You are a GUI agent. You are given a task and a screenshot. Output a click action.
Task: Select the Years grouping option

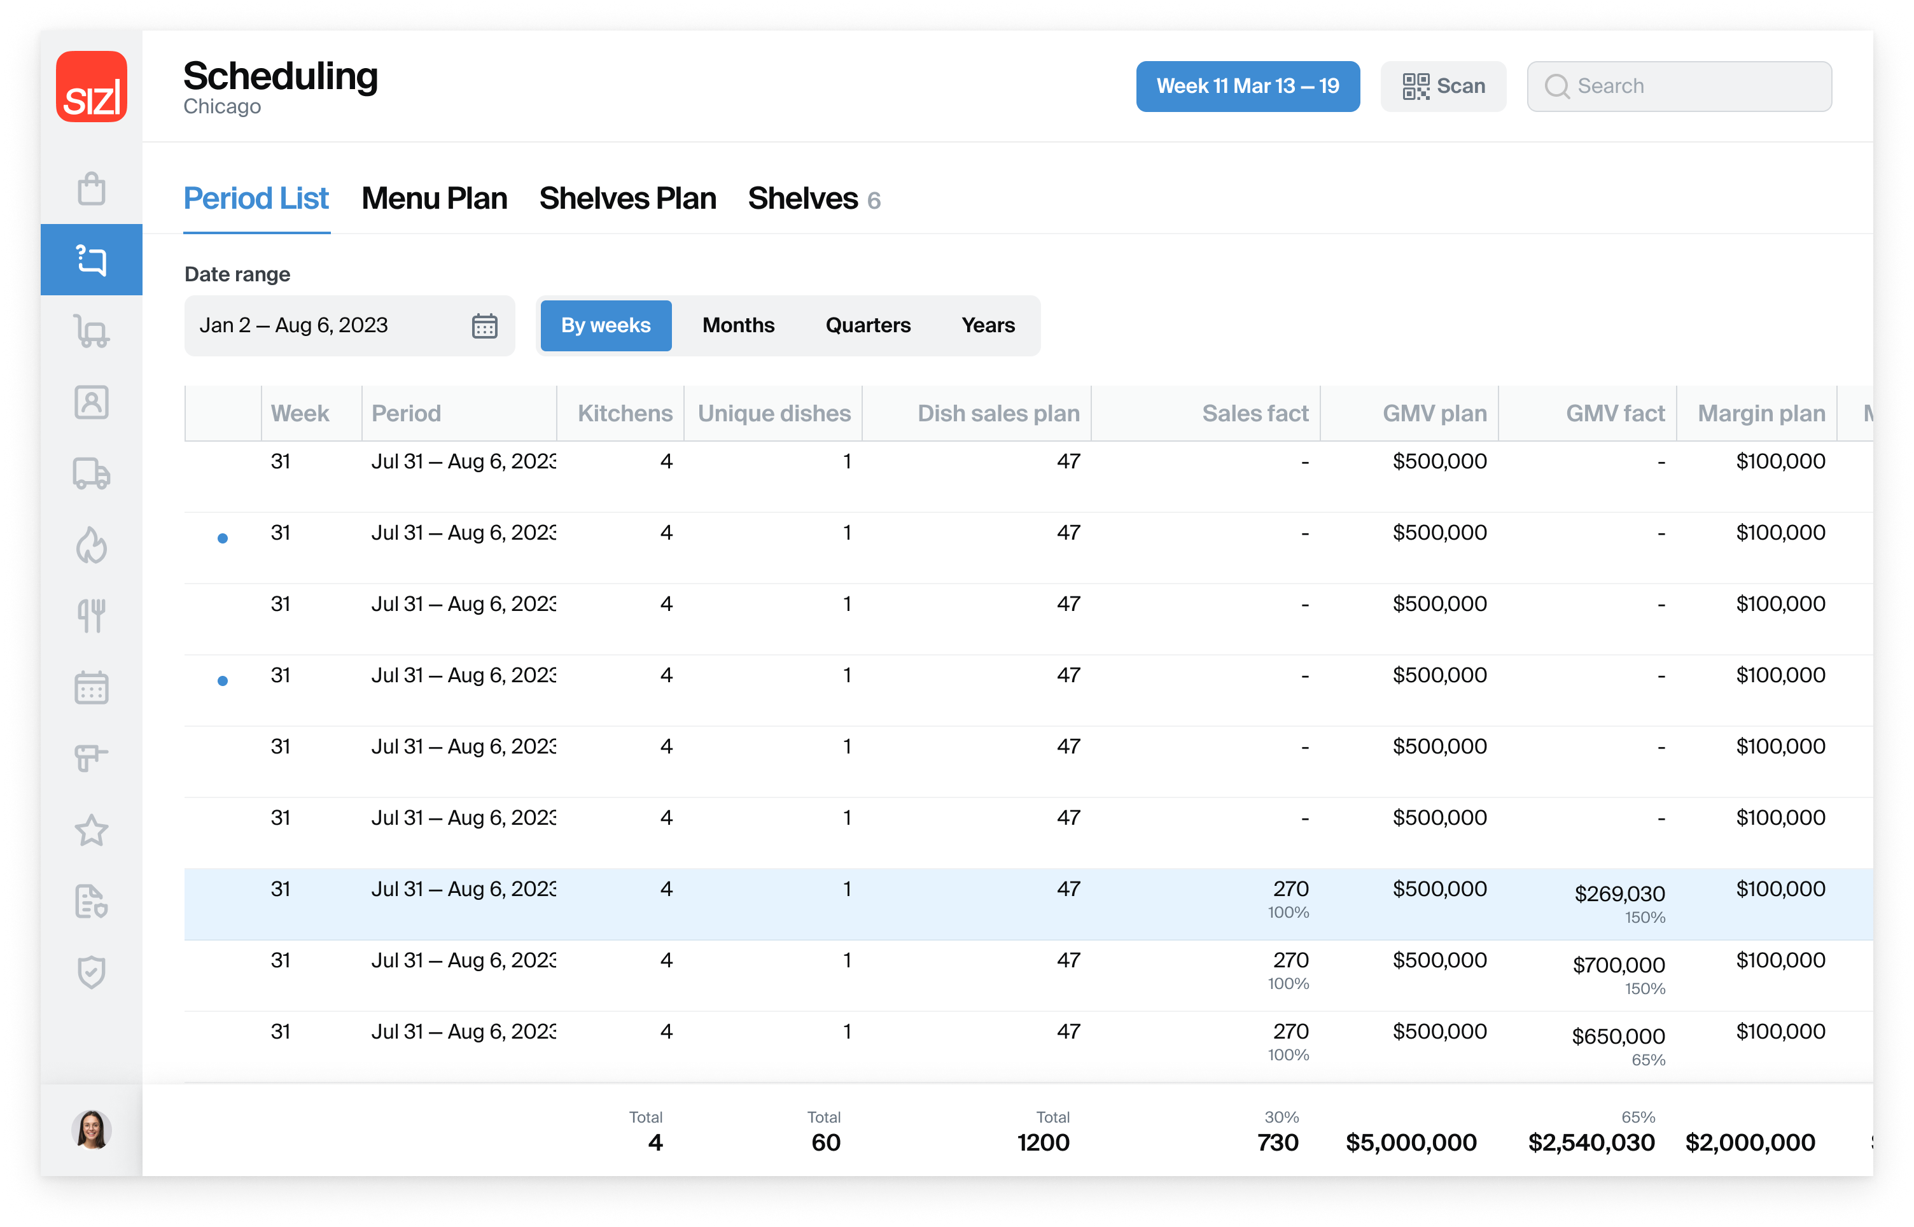point(988,325)
